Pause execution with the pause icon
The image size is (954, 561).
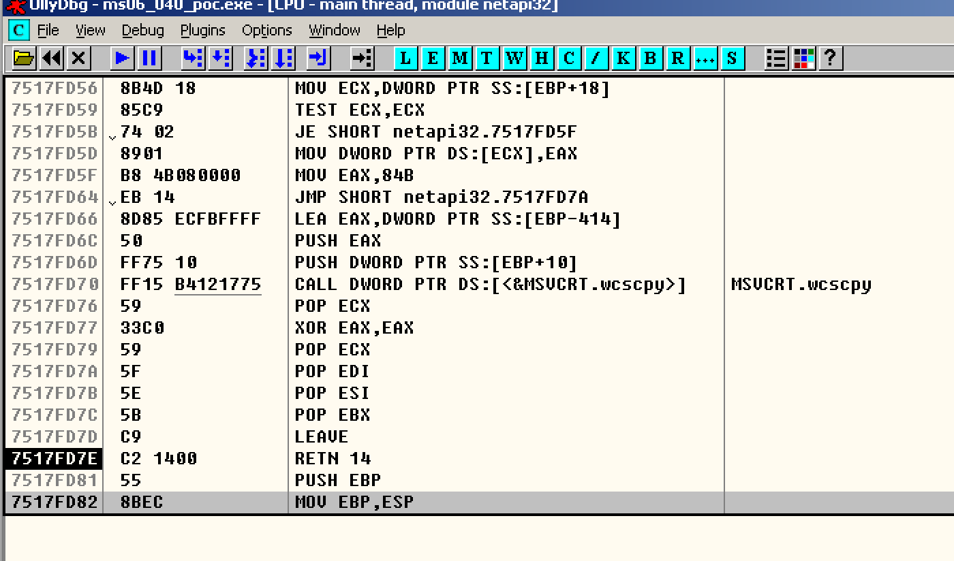pos(149,58)
